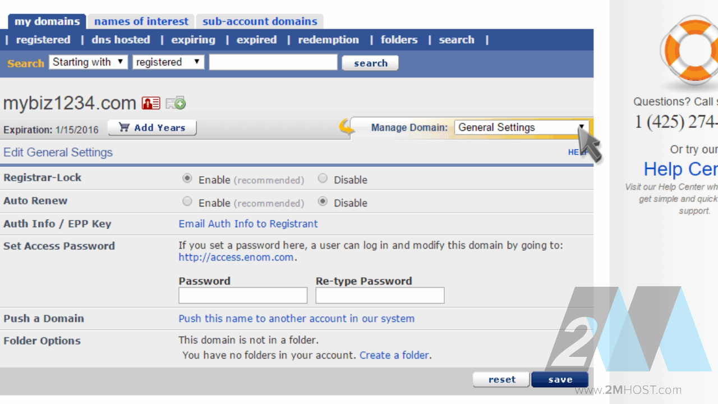Click the Add Years cart button
The height and width of the screenshot is (404, 718).
[x=152, y=128]
